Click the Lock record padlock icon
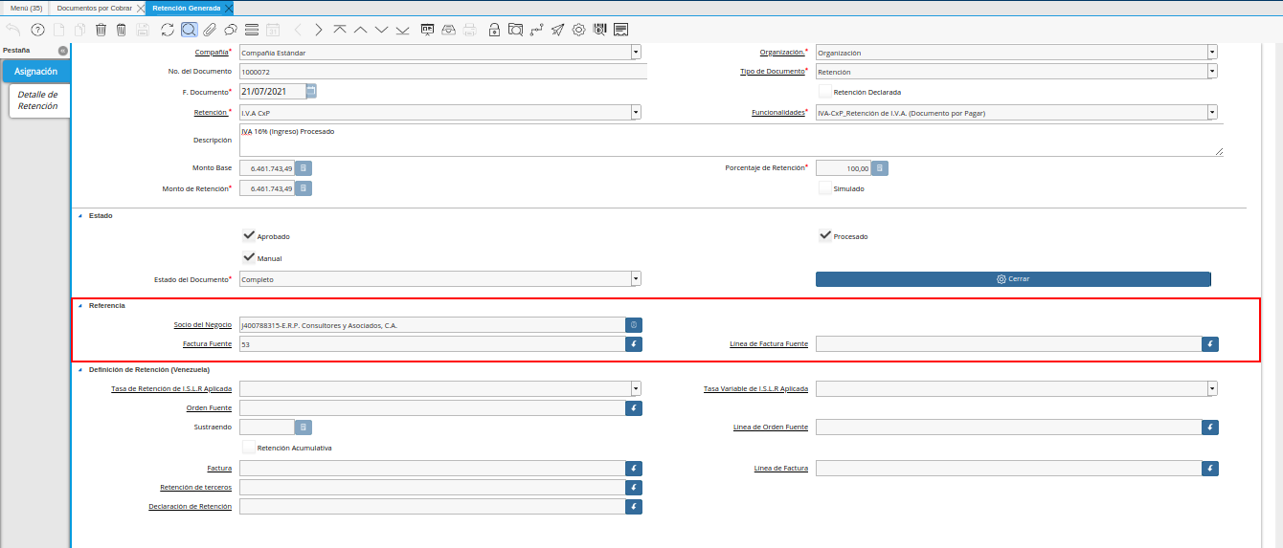The height and width of the screenshot is (548, 1283). [x=494, y=30]
